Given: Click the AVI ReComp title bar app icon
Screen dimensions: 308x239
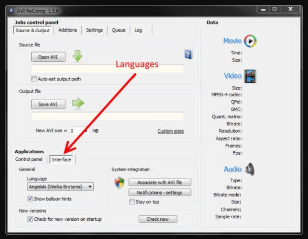Looking at the screenshot, I should (x=12, y=11).
